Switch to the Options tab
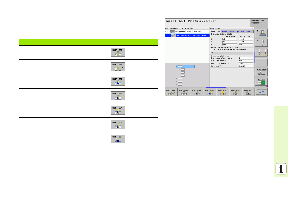 pyautogui.click(x=240, y=32)
